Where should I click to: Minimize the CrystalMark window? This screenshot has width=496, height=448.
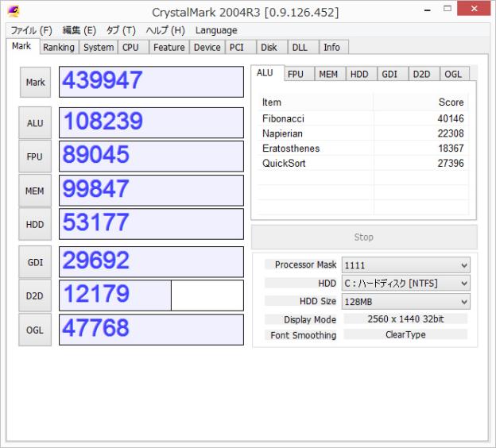[428, 10]
